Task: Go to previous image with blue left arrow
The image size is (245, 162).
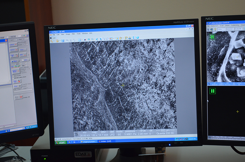Action: pyautogui.click(x=97, y=39)
